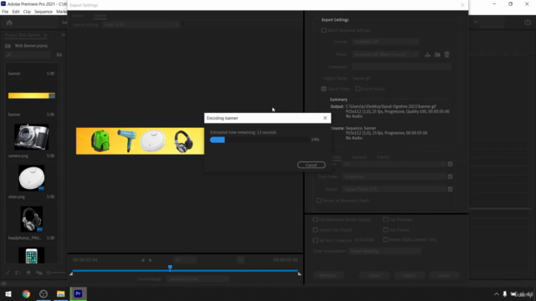Open Windows Start menu

8,293
